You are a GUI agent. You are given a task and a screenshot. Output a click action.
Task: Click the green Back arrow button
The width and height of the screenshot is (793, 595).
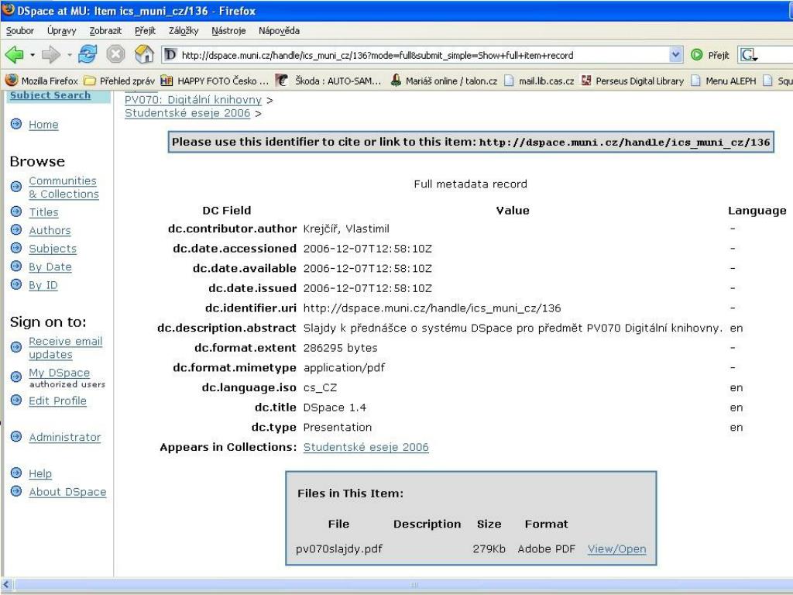click(x=14, y=55)
